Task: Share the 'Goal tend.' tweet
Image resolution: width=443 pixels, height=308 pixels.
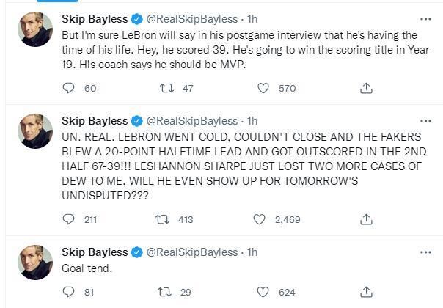Action: (365, 292)
